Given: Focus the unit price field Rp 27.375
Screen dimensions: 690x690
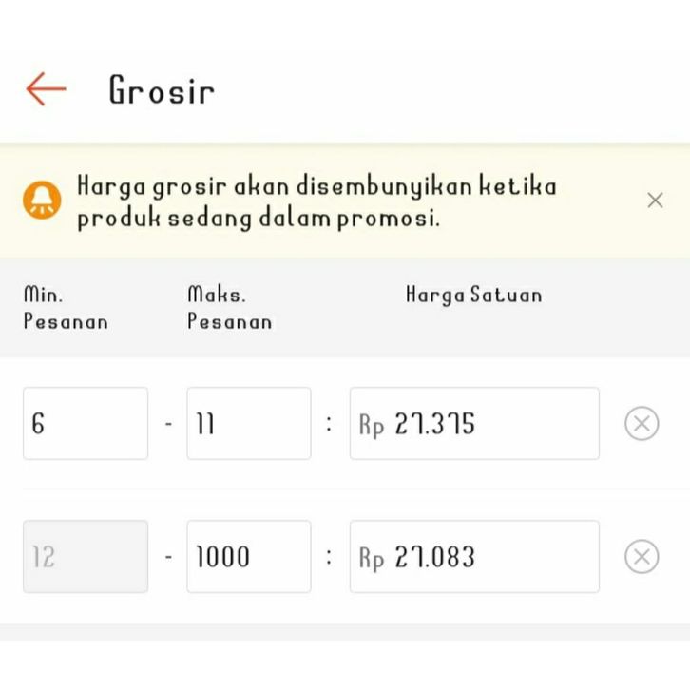Looking at the screenshot, I should pos(474,424).
